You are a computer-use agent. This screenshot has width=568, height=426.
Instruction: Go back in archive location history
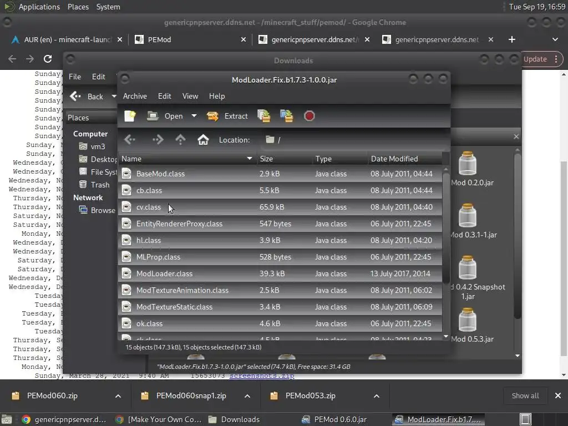pos(130,139)
